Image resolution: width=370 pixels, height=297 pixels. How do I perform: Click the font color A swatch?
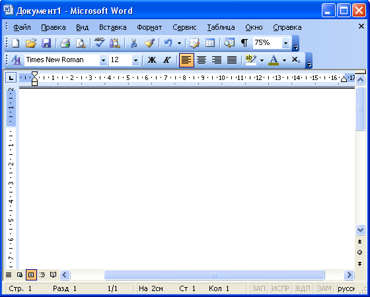274,60
